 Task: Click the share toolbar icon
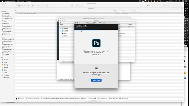click(47, 6)
